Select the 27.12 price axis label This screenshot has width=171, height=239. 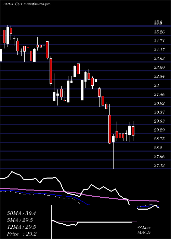coord(159,165)
